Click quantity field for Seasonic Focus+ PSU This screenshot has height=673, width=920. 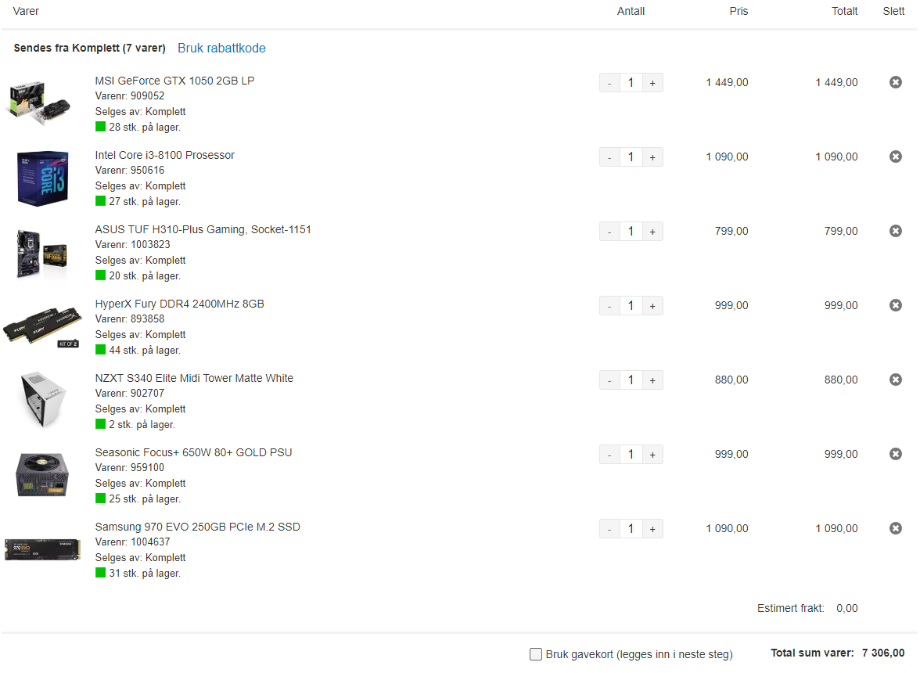tap(631, 455)
